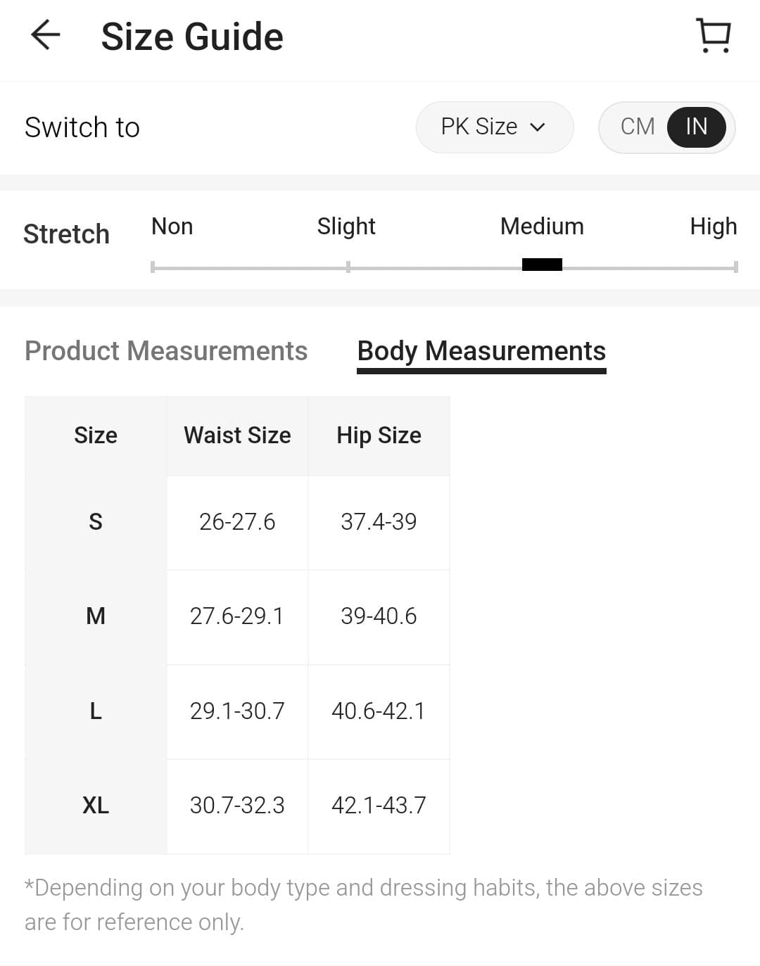Click the PK Size chevron arrow

coord(538,127)
